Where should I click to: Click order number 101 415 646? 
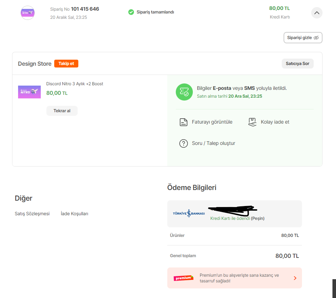pos(85,9)
